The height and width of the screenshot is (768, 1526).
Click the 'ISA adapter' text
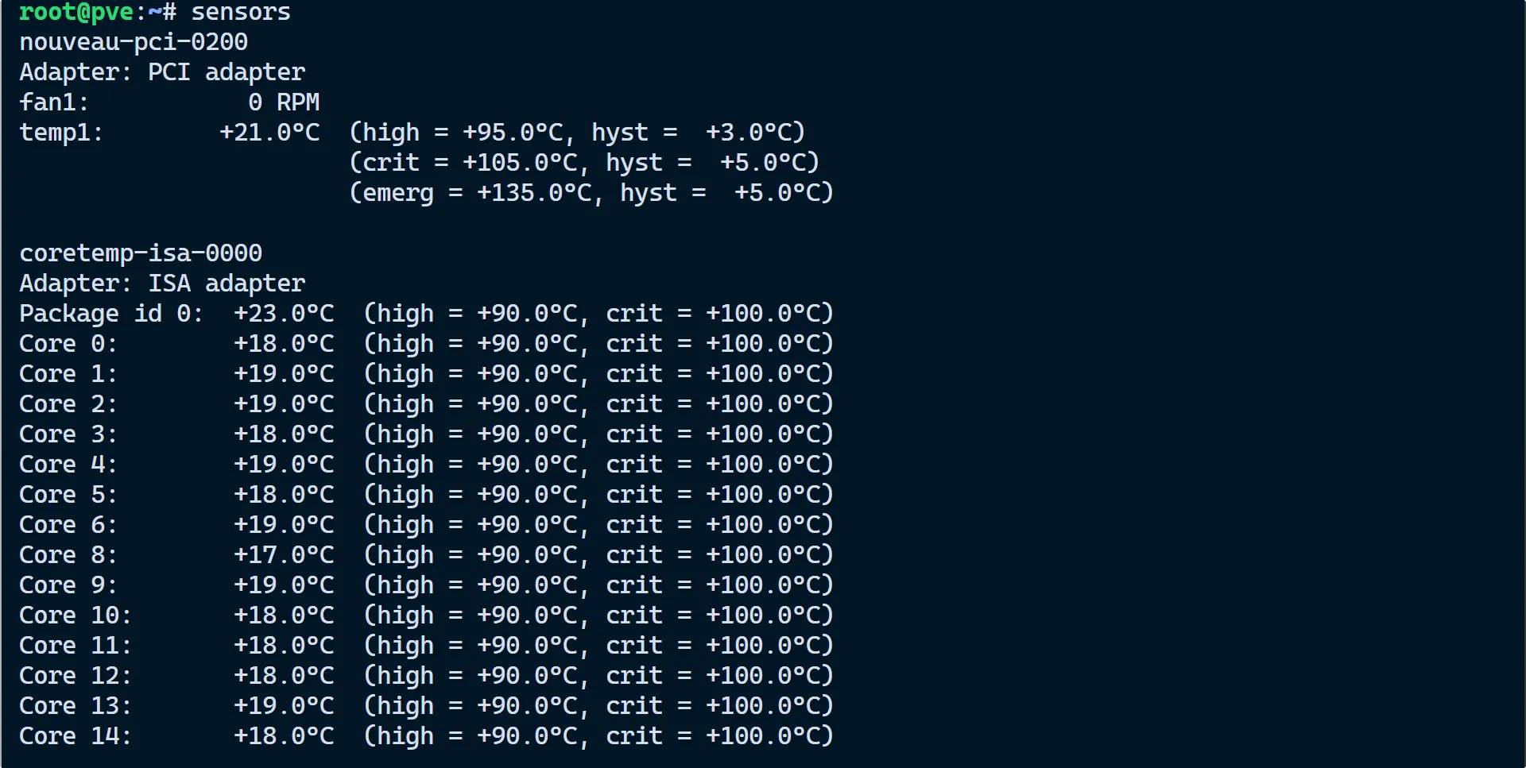(227, 284)
